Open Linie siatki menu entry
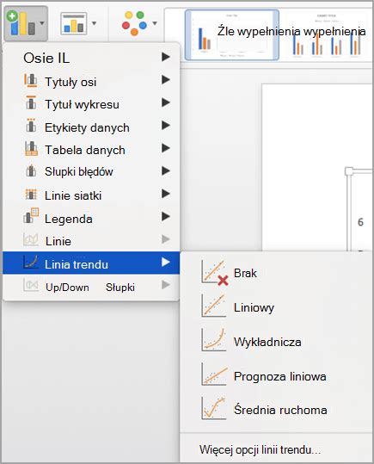Screen dimensions: 374x464 91,195
